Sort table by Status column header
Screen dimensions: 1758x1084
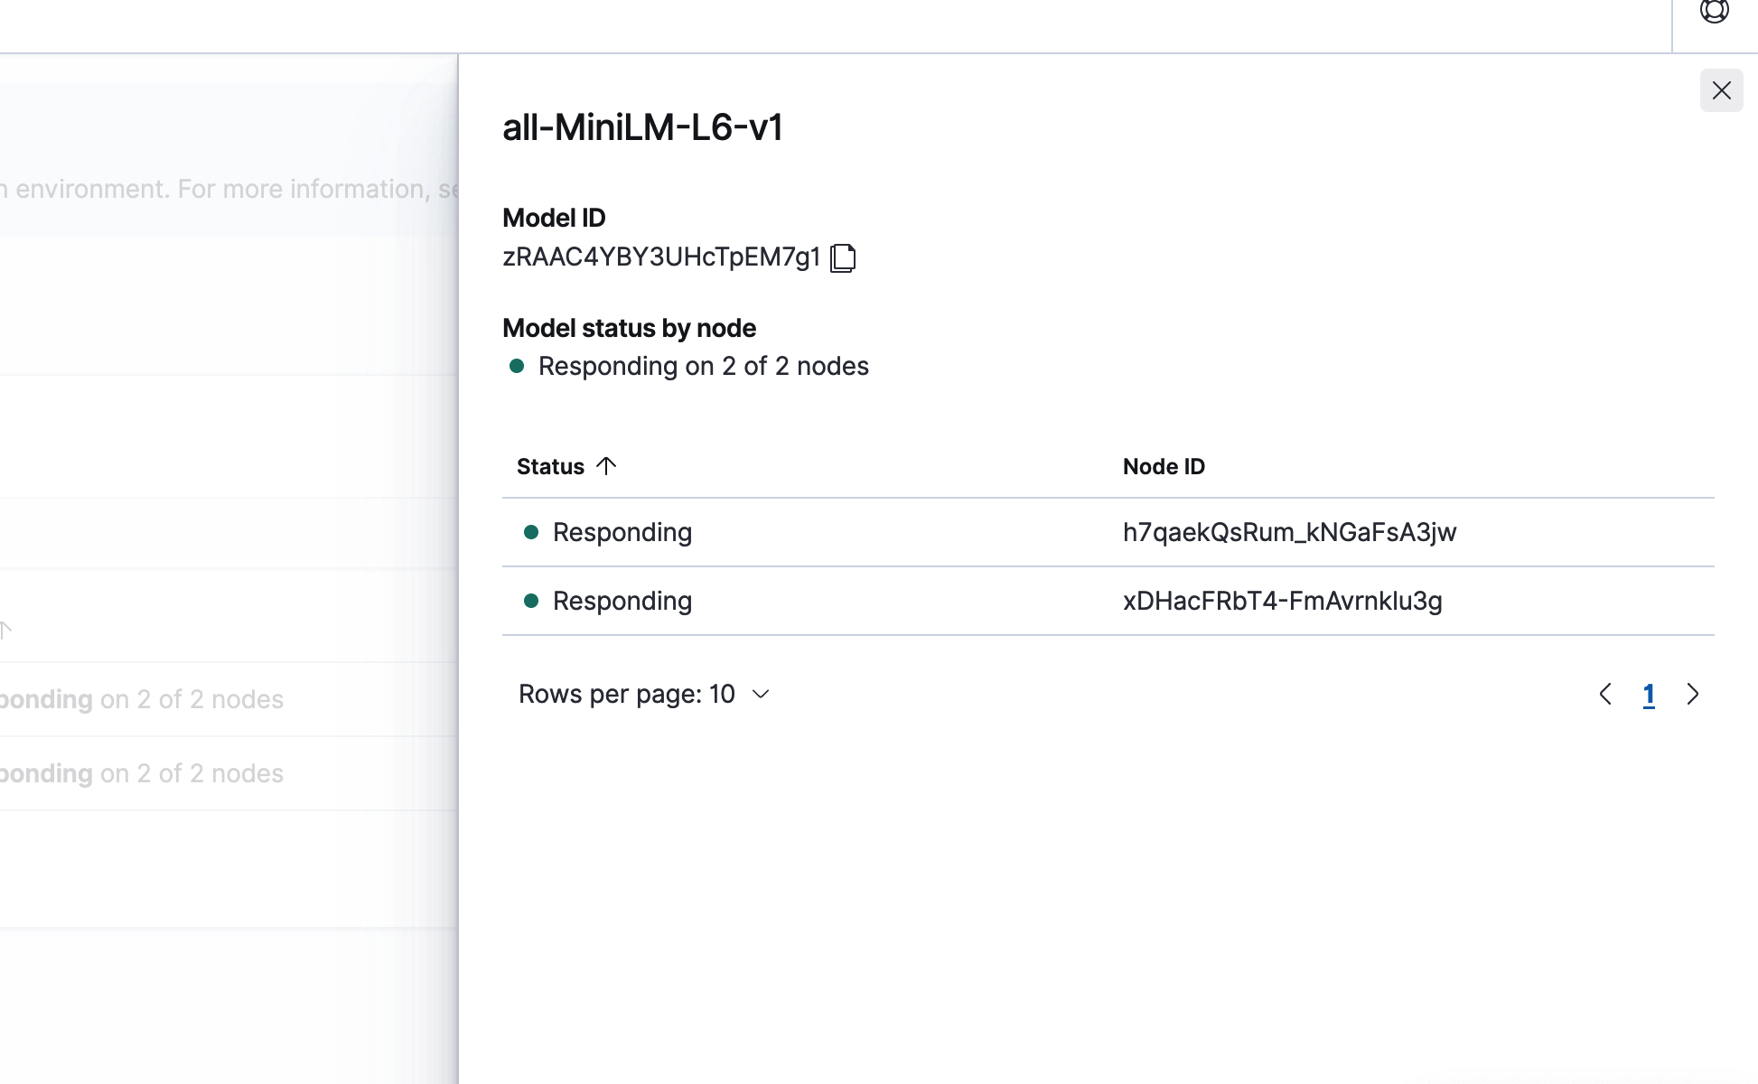click(550, 467)
